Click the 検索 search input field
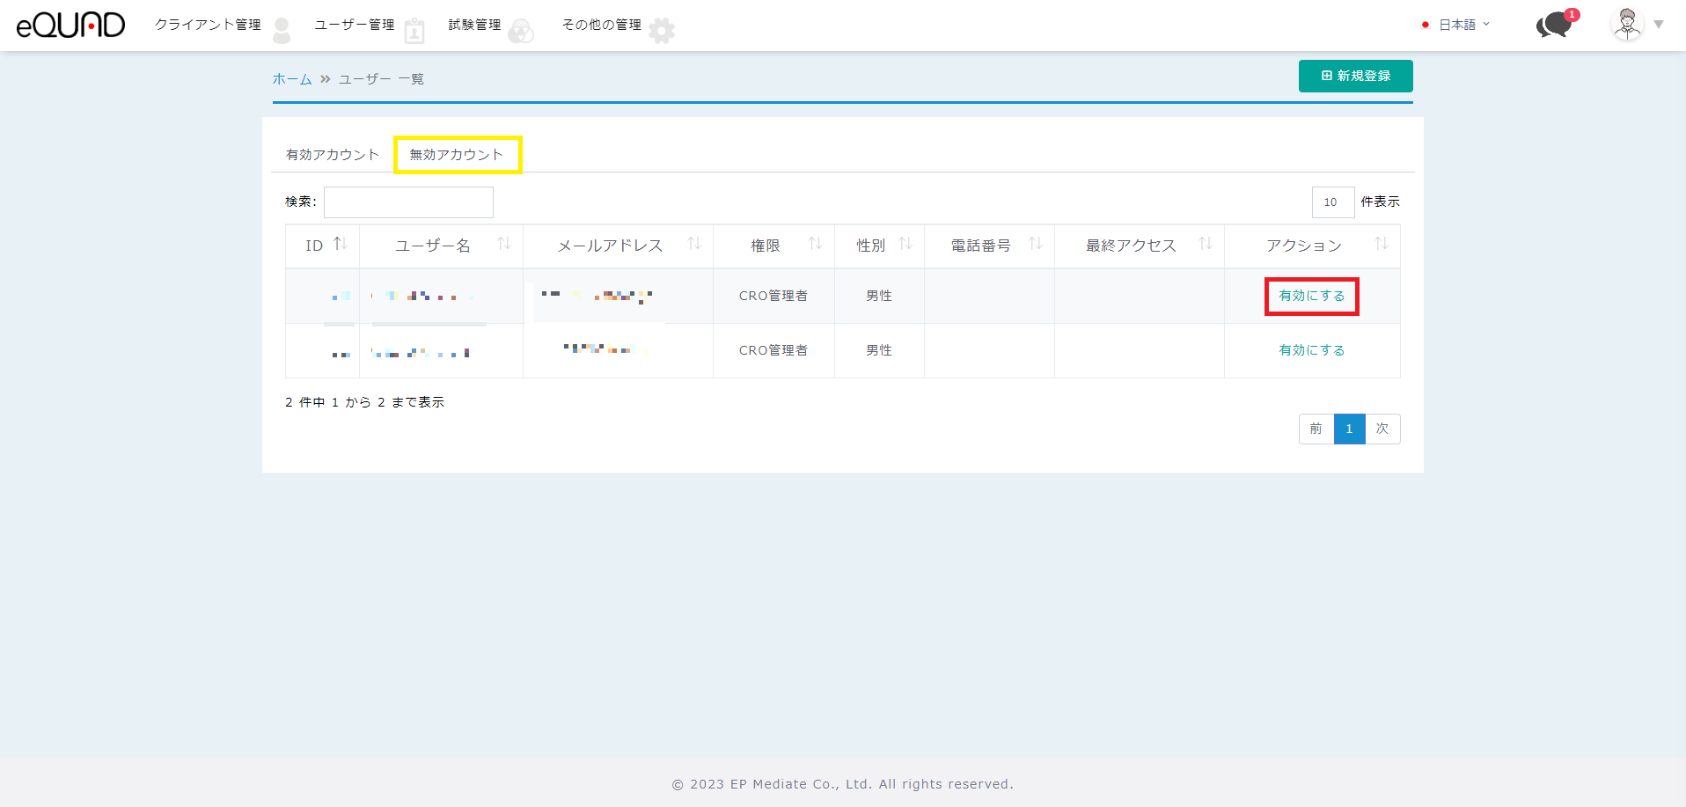The image size is (1686, 807). point(408,202)
